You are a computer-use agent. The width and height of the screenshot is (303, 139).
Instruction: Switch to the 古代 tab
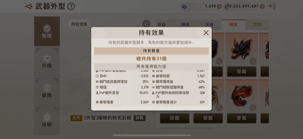click(257, 25)
